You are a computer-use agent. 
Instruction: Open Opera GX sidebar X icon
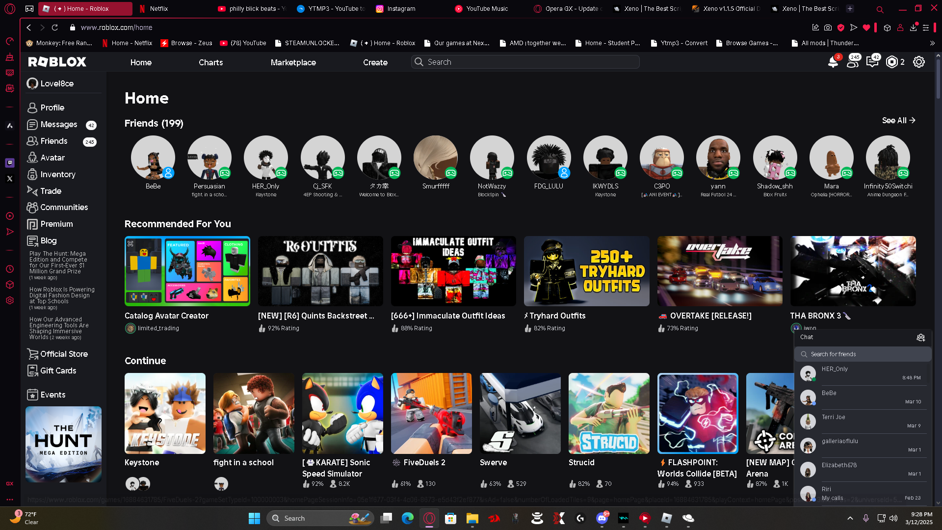pyautogui.click(x=10, y=179)
